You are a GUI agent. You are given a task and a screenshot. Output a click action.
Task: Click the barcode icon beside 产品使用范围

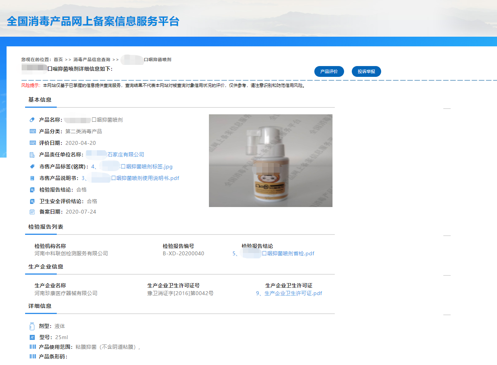32,347
